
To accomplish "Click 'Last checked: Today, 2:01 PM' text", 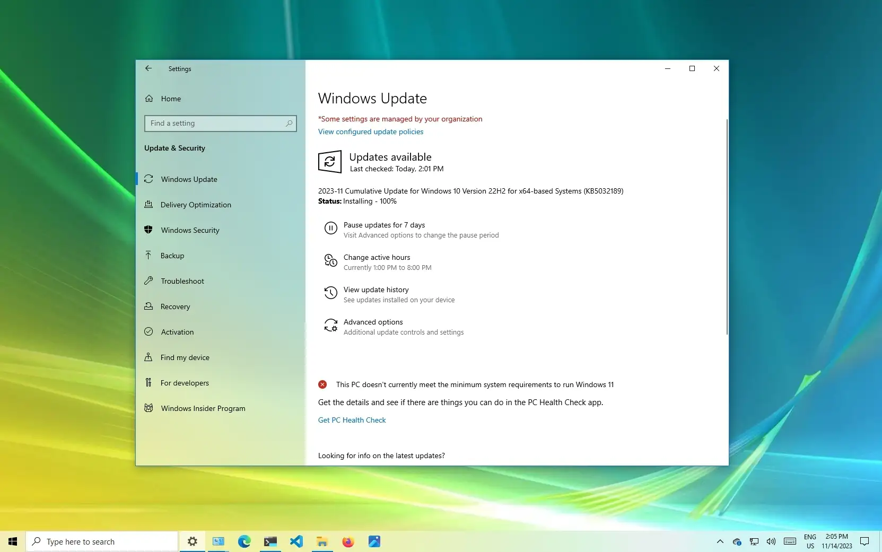I will 397,169.
